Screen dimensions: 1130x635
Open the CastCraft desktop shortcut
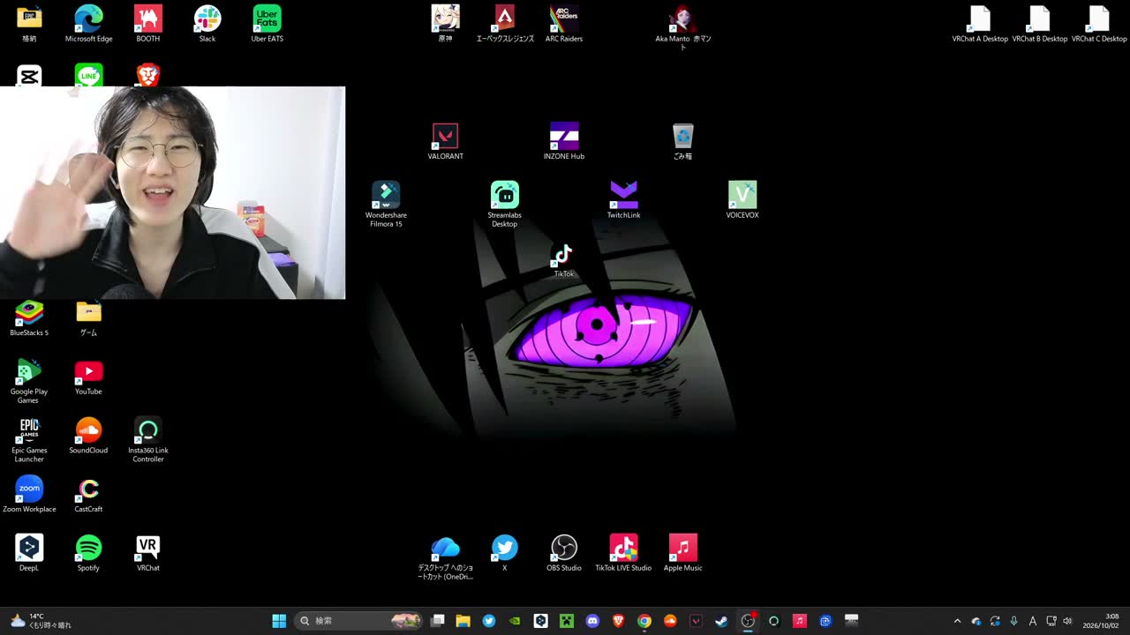pyautogui.click(x=88, y=494)
